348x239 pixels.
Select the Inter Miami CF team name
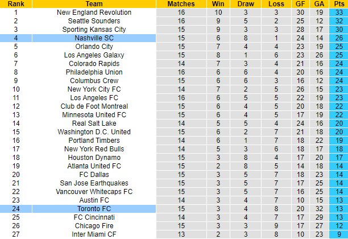94,234
